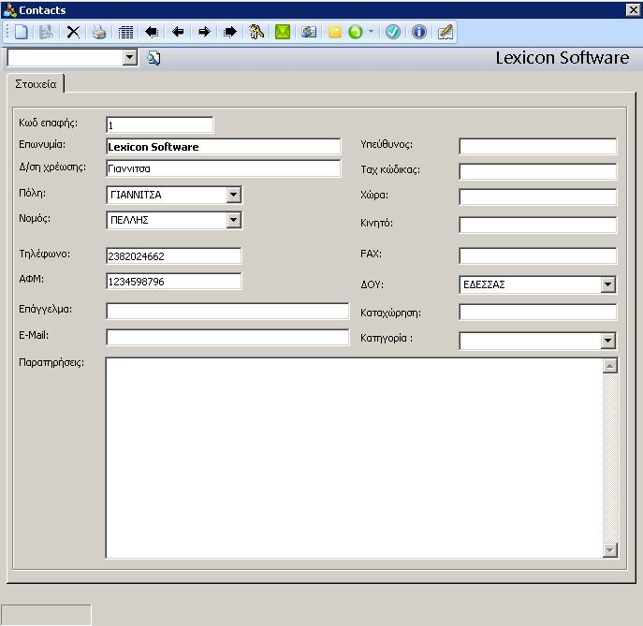The width and height of the screenshot is (643, 626).
Task: Click the Υπεύθυνος field
Action: (x=537, y=146)
